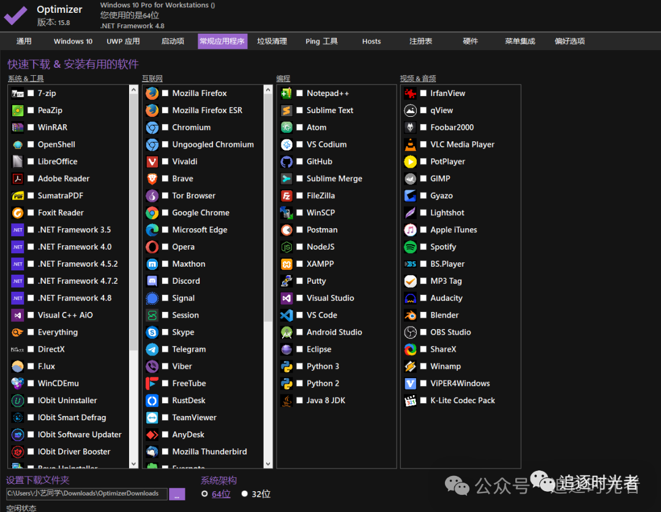Open the 注册表 tab
661x512 pixels.
pyautogui.click(x=420, y=42)
